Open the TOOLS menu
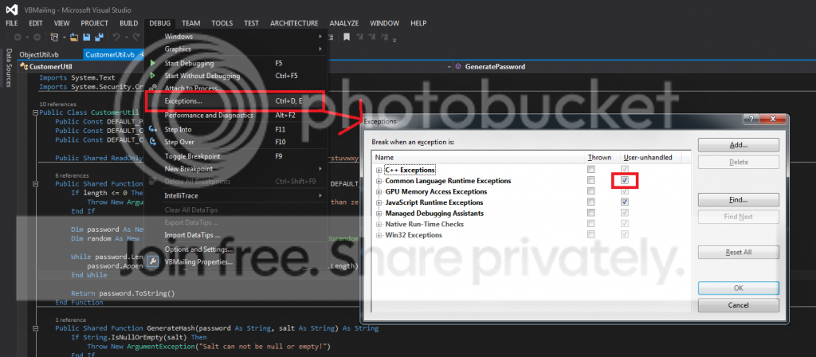The image size is (816, 357). 222,23
